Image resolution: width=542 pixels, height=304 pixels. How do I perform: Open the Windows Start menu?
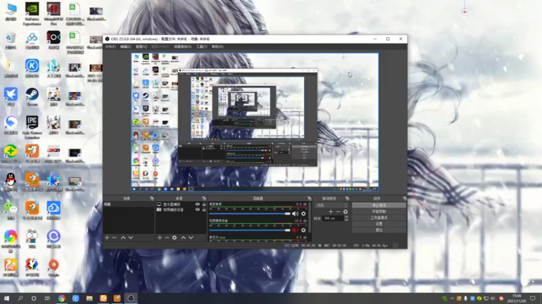coord(7,299)
